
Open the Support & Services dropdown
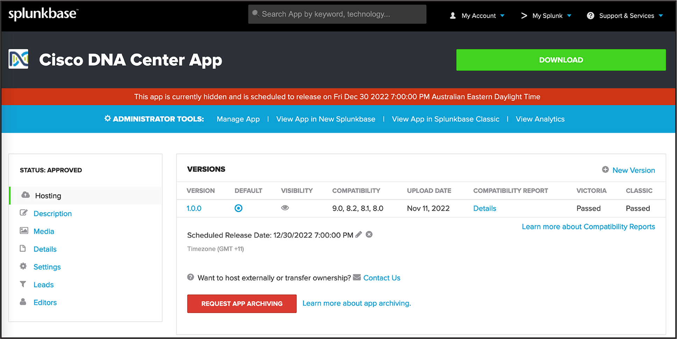(625, 16)
